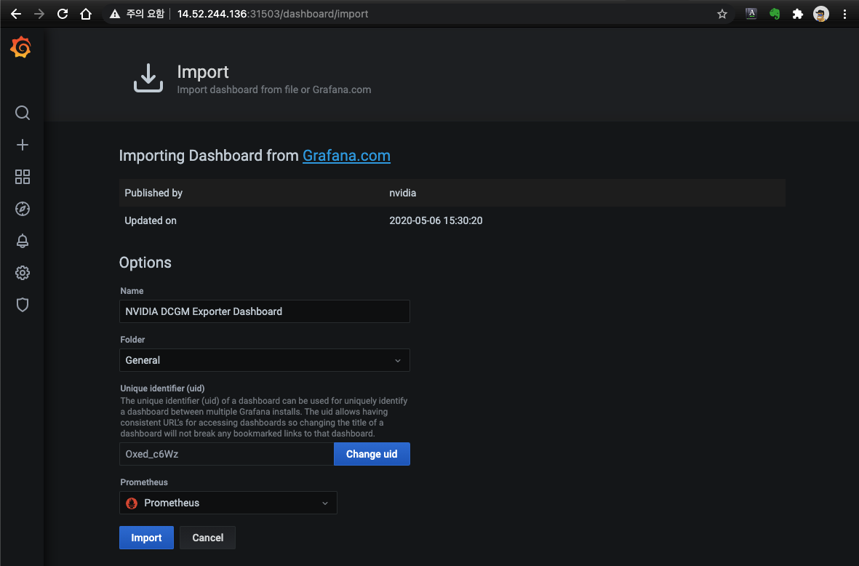Click the not-secure warning triangle icon
The width and height of the screenshot is (859, 566).
point(114,15)
